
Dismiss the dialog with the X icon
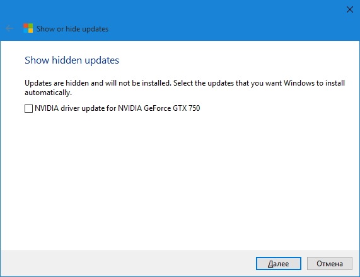(x=350, y=9)
